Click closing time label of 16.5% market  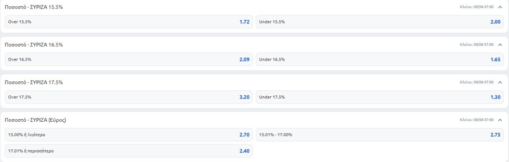[477, 45]
